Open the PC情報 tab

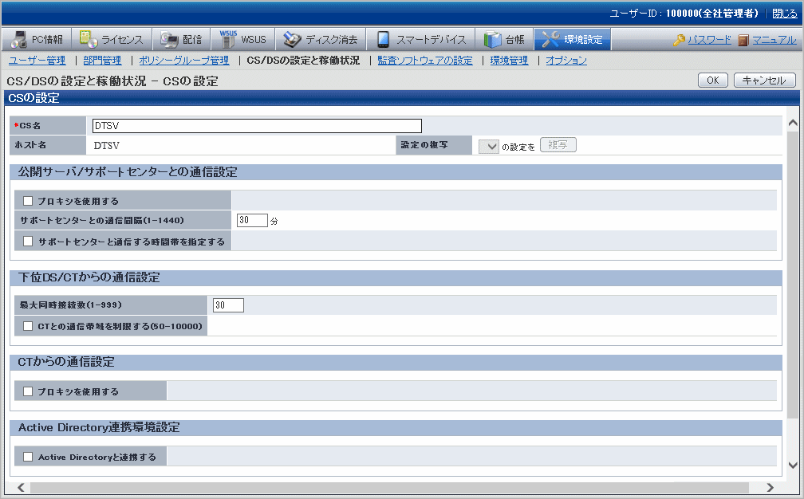tap(37, 39)
